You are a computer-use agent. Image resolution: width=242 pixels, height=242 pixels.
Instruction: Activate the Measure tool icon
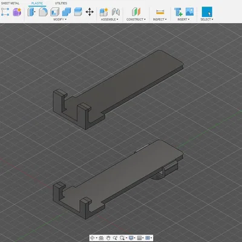point(160,12)
